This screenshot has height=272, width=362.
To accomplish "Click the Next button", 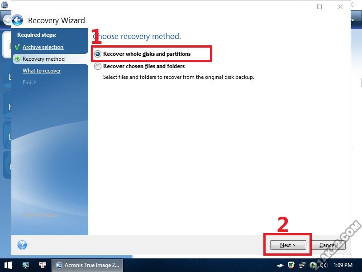I will click(x=288, y=245).
